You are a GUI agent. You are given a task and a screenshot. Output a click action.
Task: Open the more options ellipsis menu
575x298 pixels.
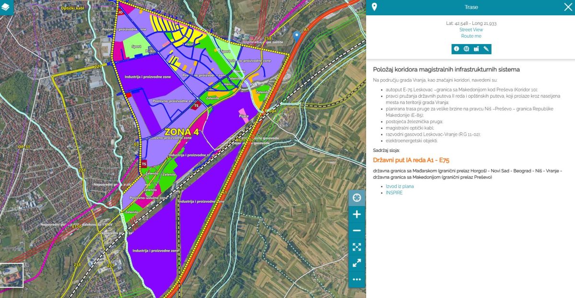point(356,279)
